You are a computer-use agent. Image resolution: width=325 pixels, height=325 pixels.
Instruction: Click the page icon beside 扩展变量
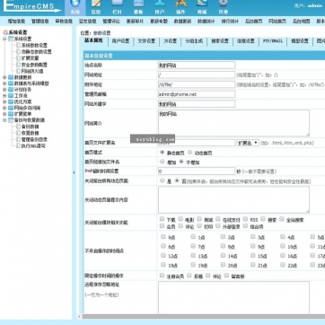pyautogui.click(x=18, y=58)
